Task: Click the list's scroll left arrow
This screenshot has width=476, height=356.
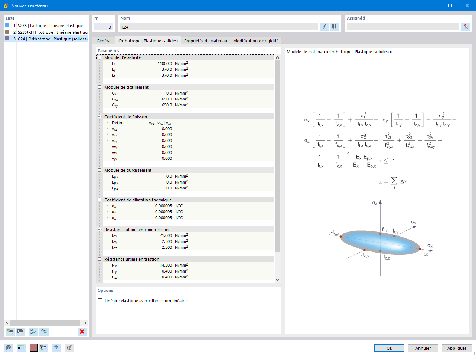Action: point(7,323)
